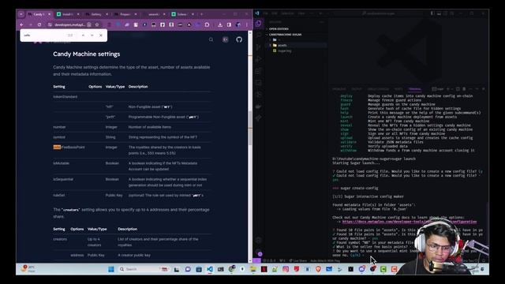
Task: Switch to the Problems panel tab
Action: [x=339, y=89]
